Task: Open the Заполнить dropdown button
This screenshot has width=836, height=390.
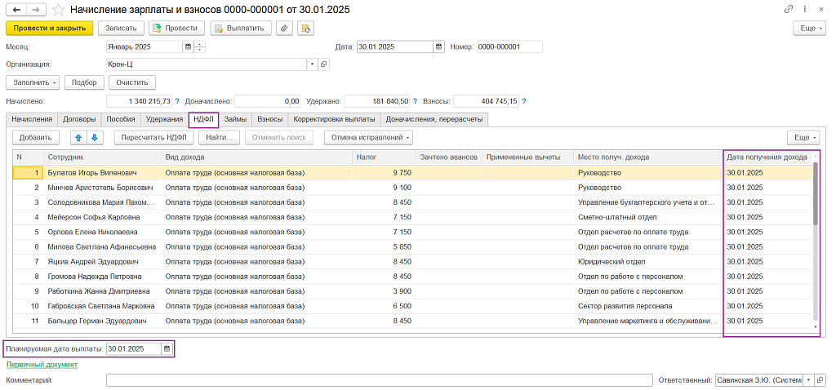Action: pos(33,82)
